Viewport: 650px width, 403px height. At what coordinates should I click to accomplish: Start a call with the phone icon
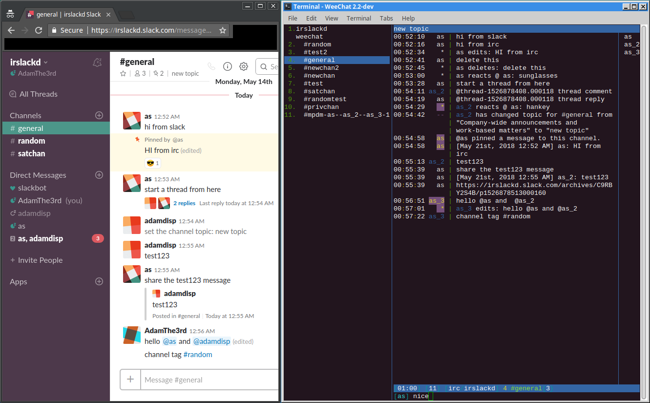pos(211,66)
